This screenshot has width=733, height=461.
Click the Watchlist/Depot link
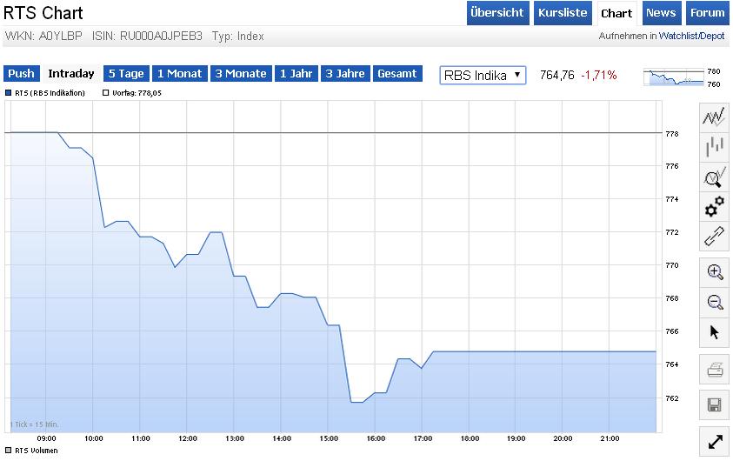point(690,37)
